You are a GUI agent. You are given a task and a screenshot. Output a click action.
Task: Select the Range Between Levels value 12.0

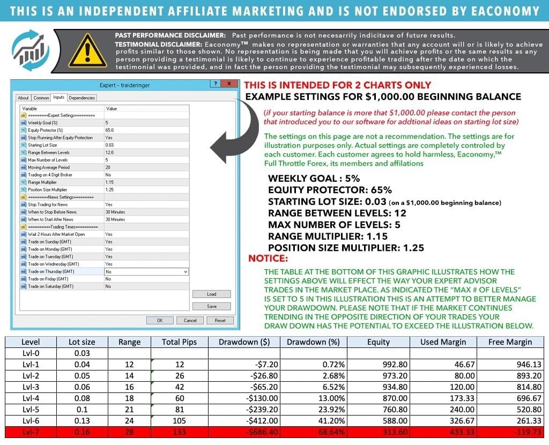(146, 153)
